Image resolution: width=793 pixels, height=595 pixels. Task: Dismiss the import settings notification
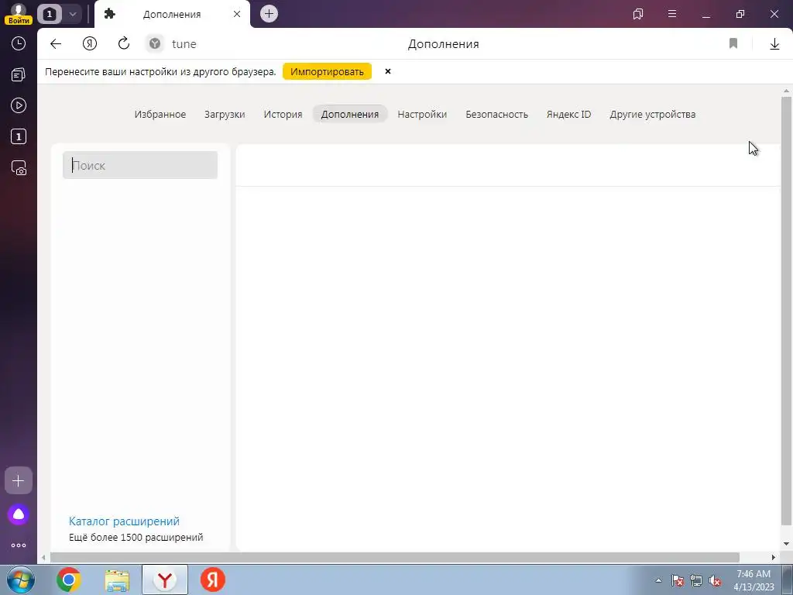[388, 71]
